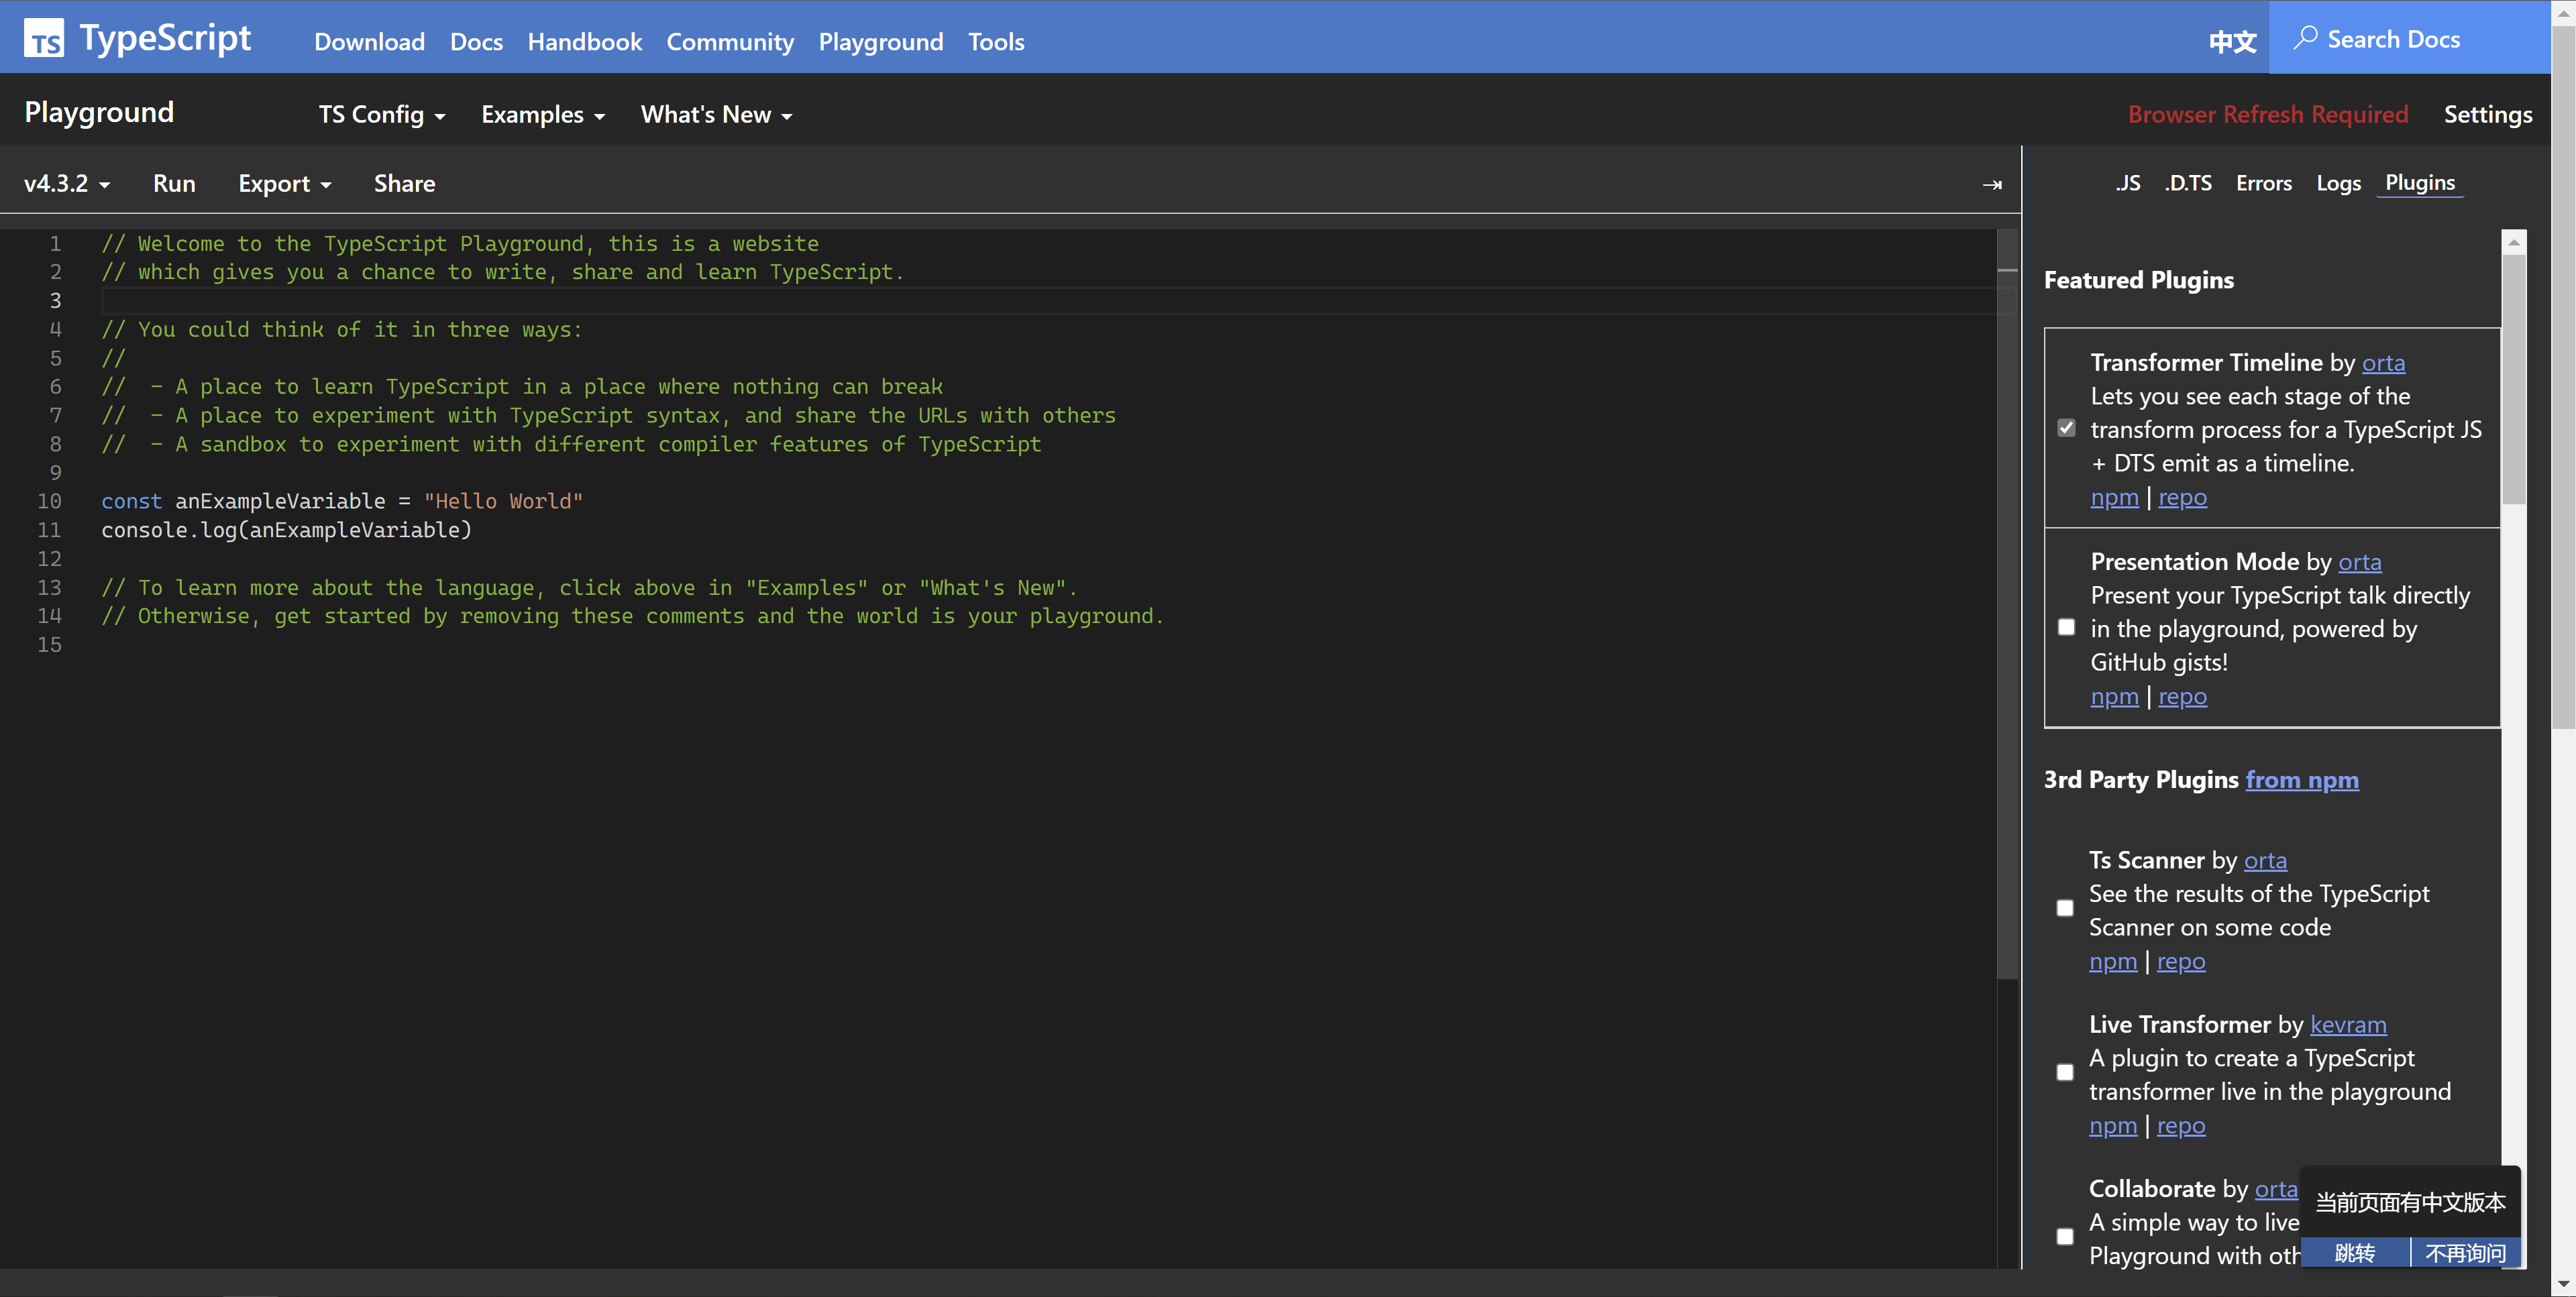Image resolution: width=2576 pixels, height=1297 pixels.
Task: Open orta link for Transformer Timeline
Action: 2383,363
